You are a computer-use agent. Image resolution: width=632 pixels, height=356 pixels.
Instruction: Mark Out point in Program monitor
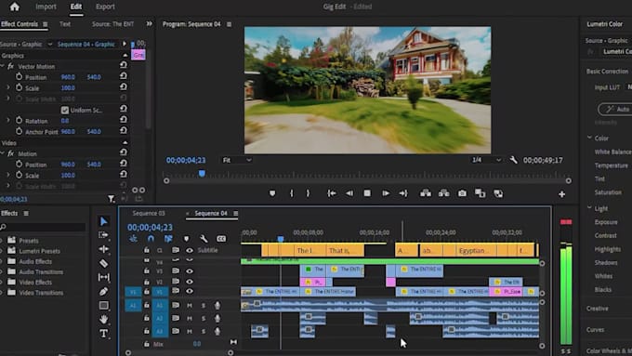[x=308, y=193]
